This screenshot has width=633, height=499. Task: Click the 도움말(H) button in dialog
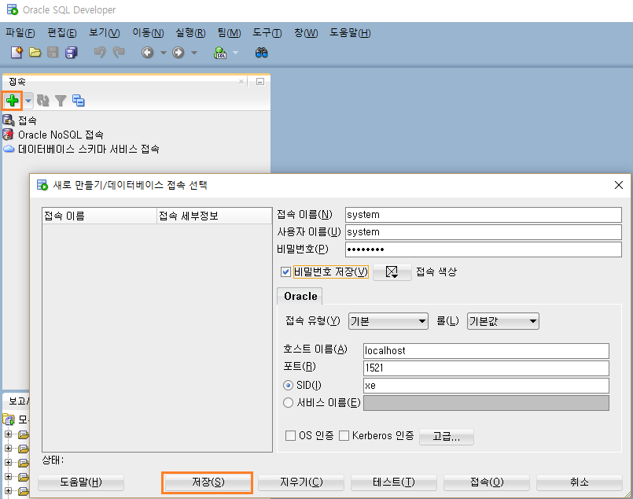(81, 482)
